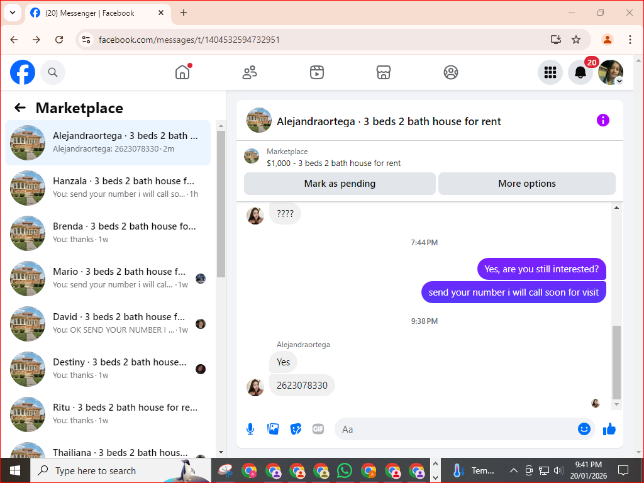644x483 pixels.
Task: Click the More options button
Action: coord(527,184)
